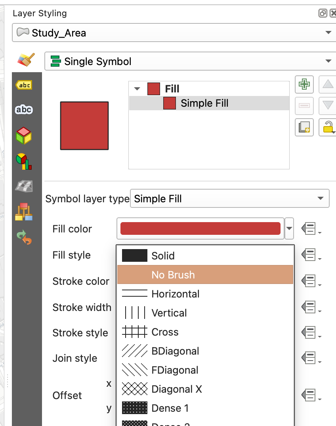Open the Symbol layer type dropdown

(229, 198)
